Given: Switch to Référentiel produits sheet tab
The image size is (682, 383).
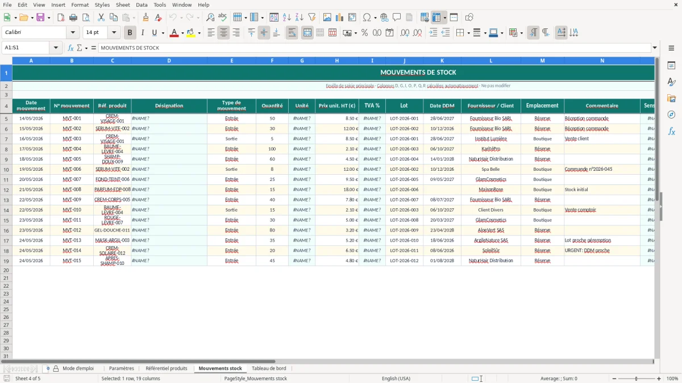Looking at the screenshot, I should pyautogui.click(x=167, y=368).
